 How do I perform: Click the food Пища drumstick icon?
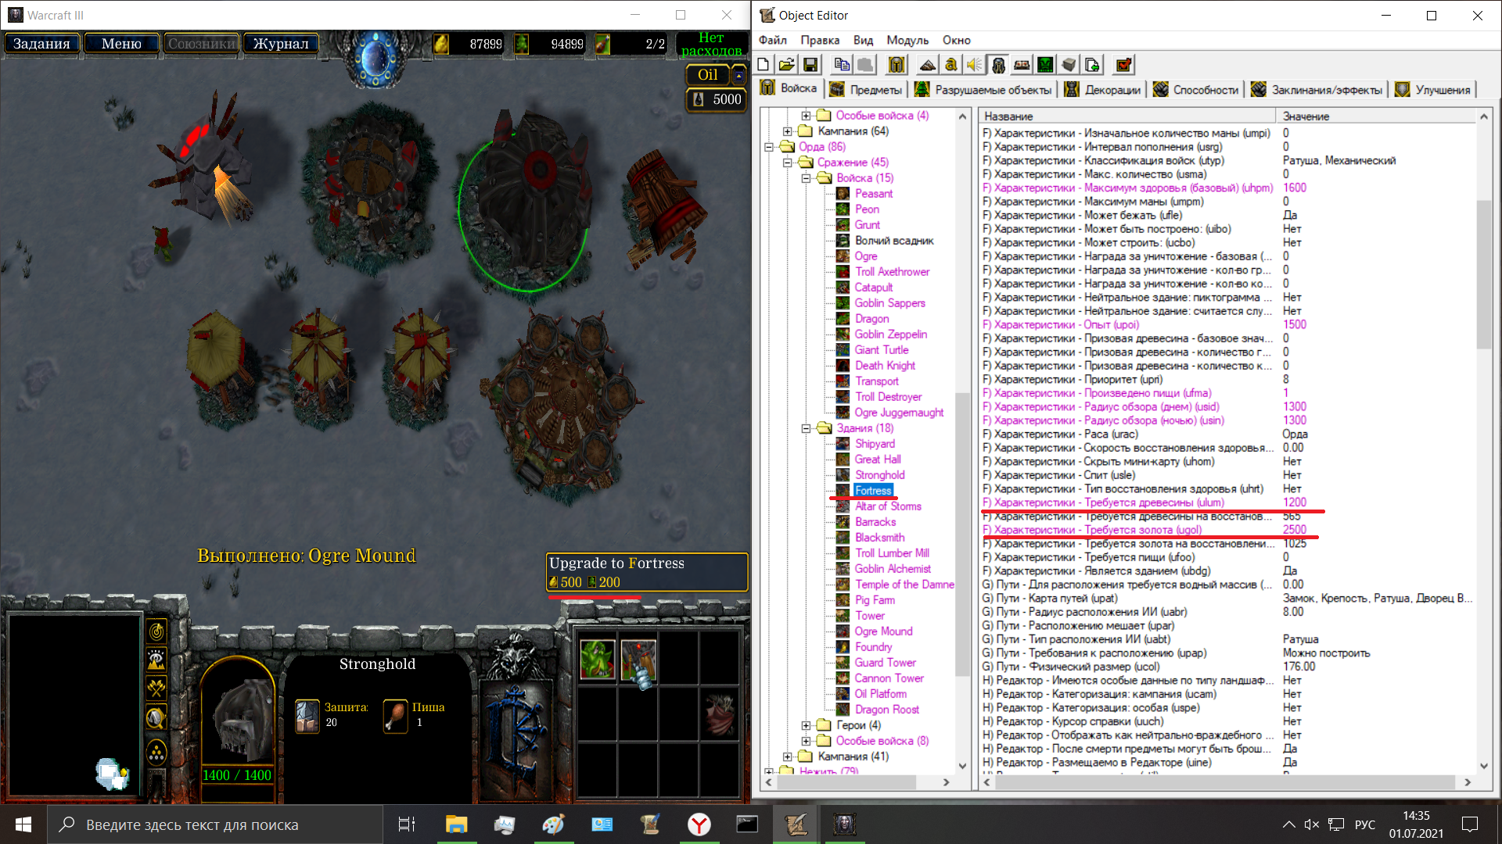[396, 716]
